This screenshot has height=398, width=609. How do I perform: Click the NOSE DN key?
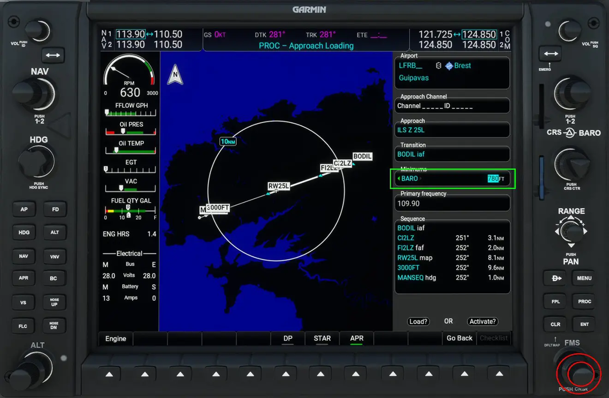(54, 326)
